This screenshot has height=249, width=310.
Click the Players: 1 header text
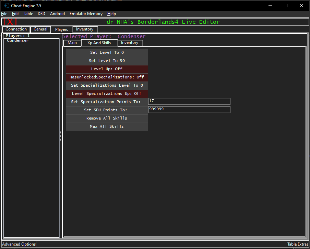click(18, 36)
